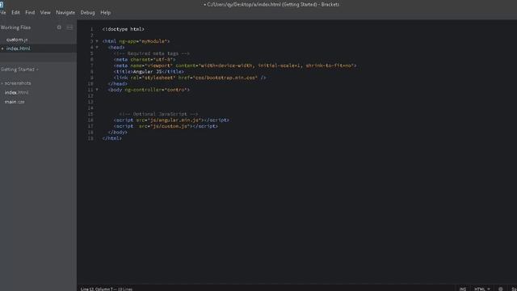Open the Debug menu
Viewport: 517px width, 291px height.
click(88, 13)
